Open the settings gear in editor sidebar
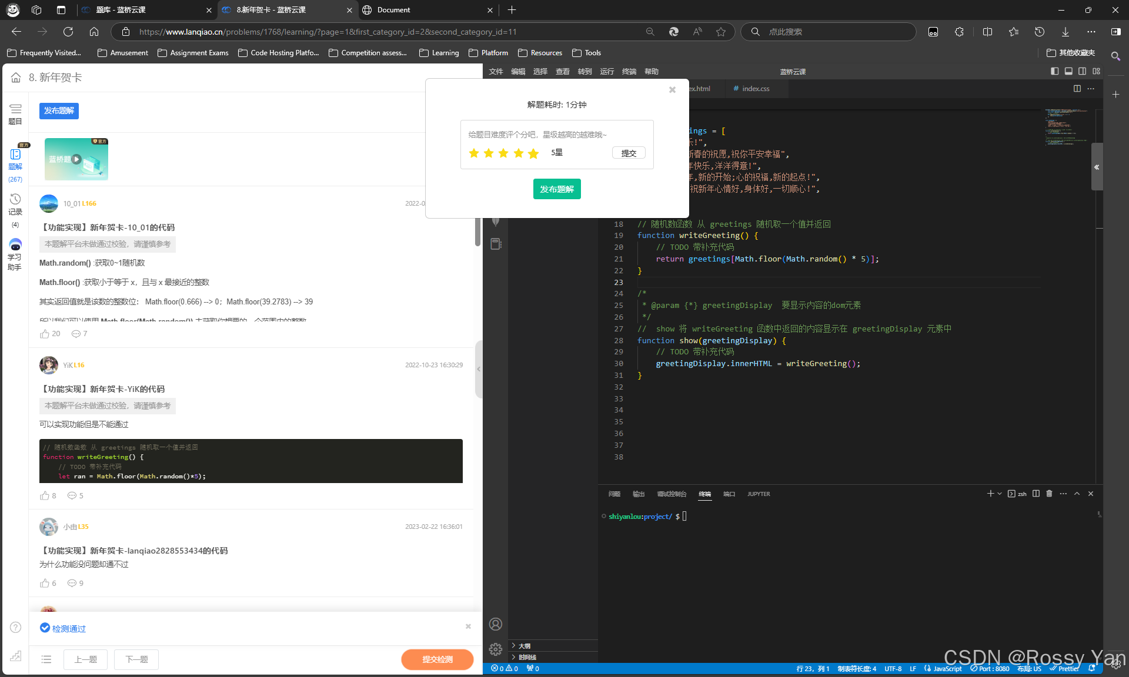The width and height of the screenshot is (1129, 677). click(496, 649)
